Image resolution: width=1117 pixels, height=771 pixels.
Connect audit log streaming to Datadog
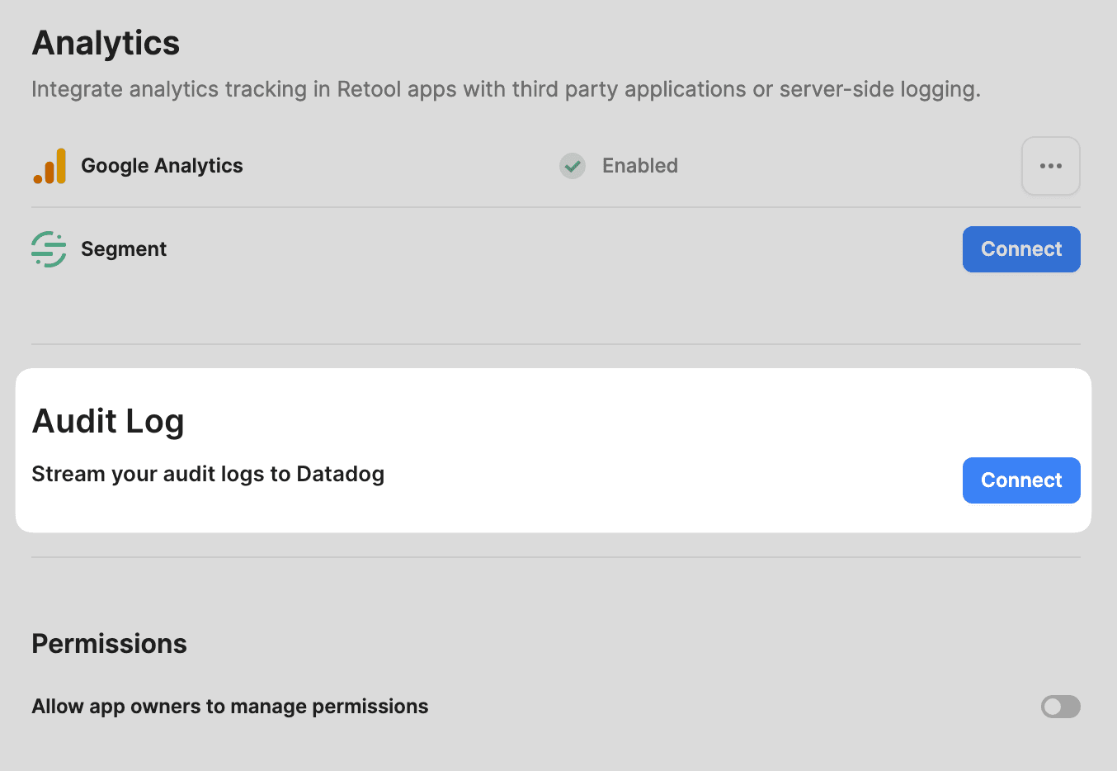pyautogui.click(x=1021, y=480)
